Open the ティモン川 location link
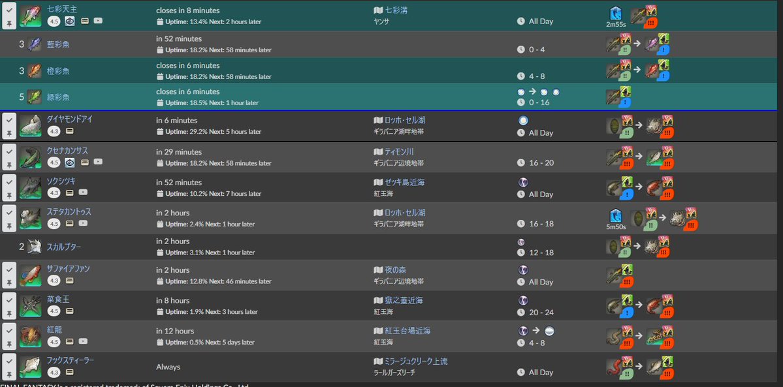783x387 pixels. pyautogui.click(x=399, y=152)
